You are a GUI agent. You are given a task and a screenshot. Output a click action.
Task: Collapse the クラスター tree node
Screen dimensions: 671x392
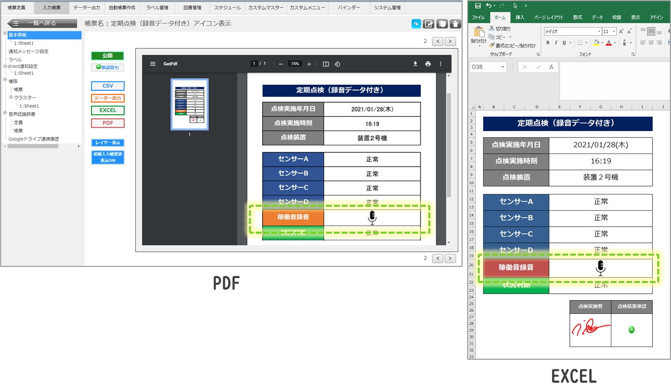click(x=10, y=97)
